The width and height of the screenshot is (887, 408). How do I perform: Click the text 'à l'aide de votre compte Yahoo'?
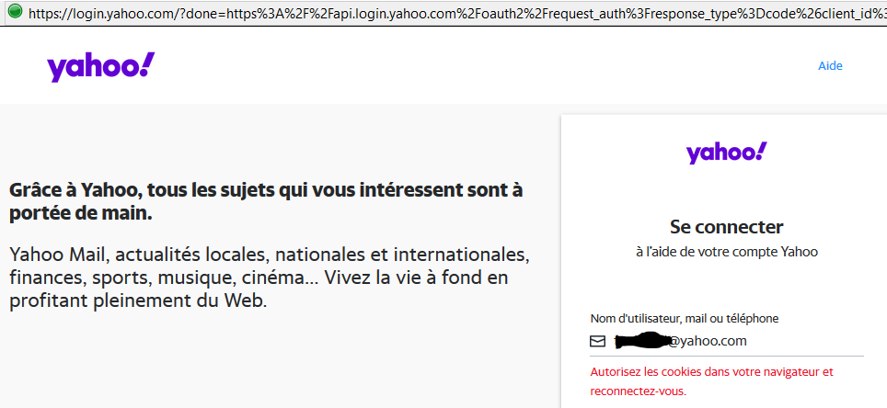(727, 252)
